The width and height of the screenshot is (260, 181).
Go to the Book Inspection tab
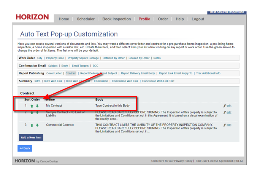click(116, 19)
